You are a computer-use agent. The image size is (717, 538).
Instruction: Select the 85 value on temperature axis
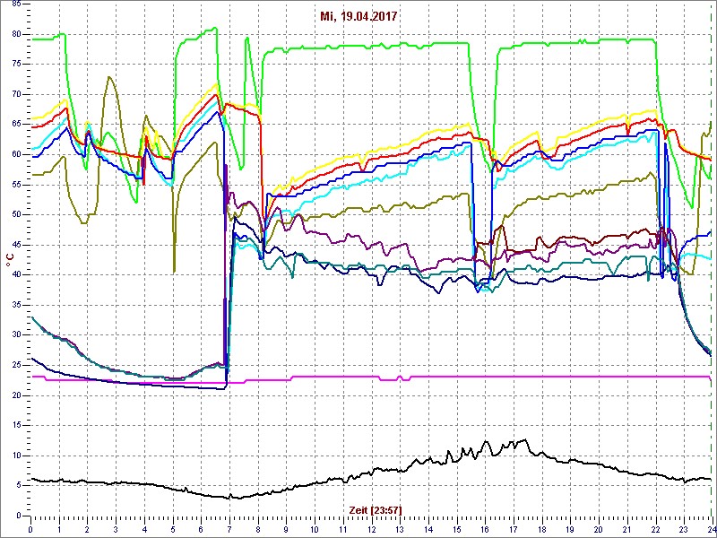pos(15,4)
